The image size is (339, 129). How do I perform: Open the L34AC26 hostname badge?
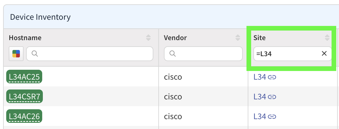point(24,117)
